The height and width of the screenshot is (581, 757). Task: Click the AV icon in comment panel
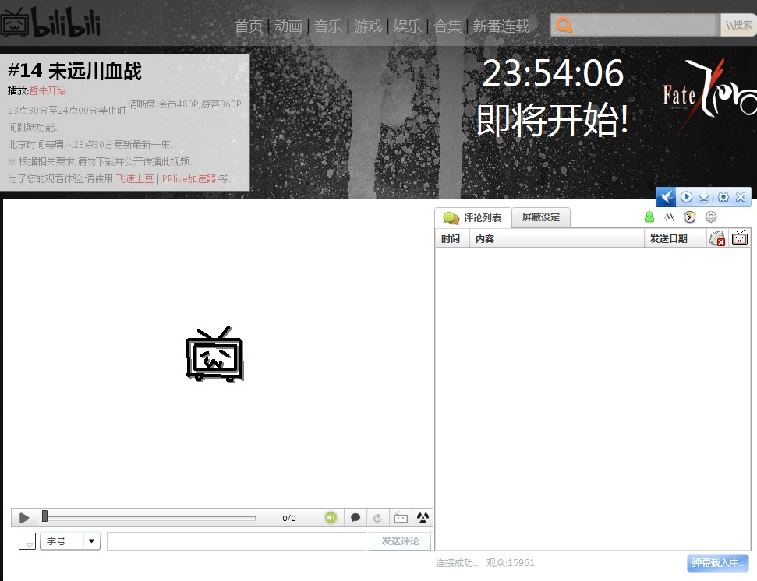pyautogui.click(x=670, y=217)
